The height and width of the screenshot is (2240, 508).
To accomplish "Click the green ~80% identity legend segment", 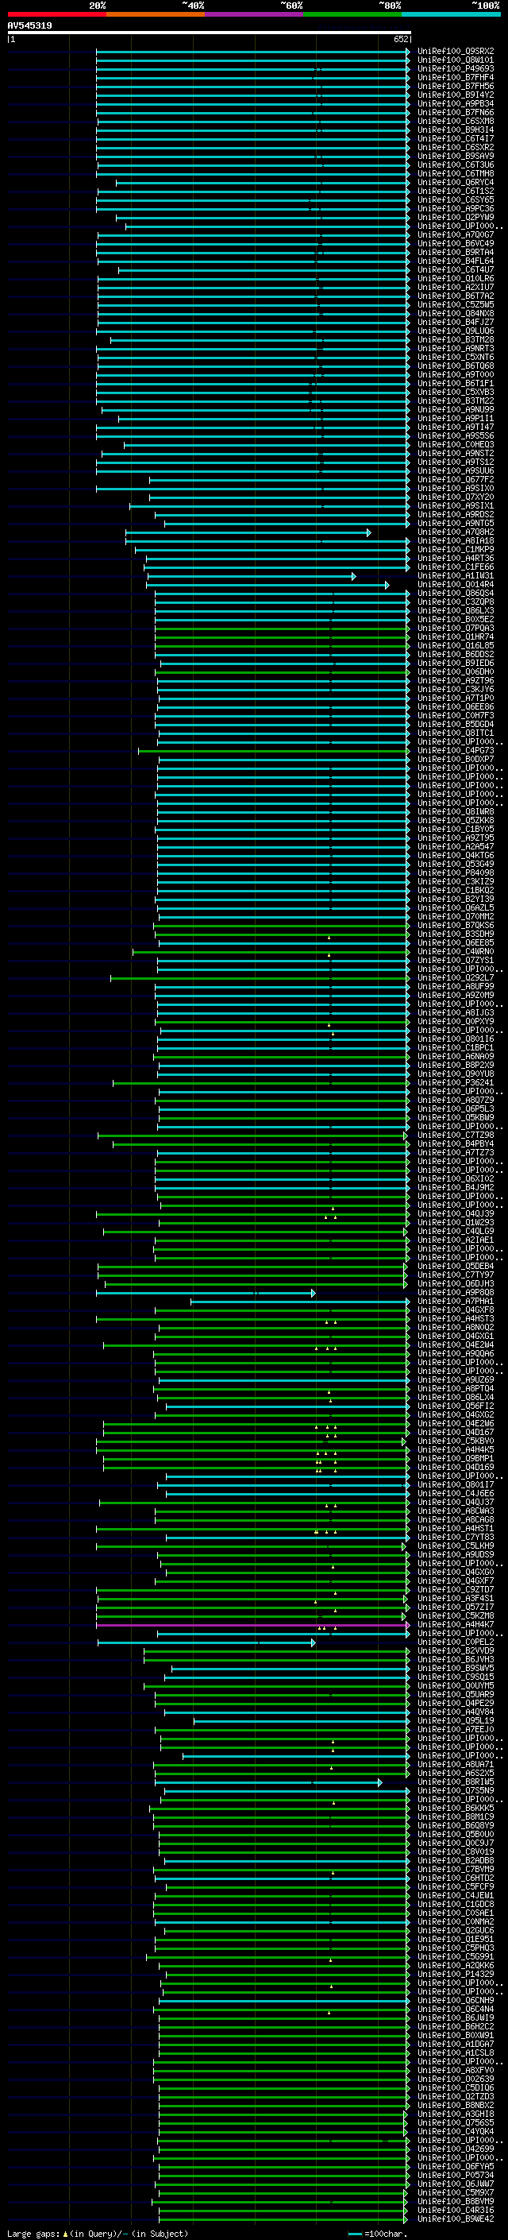I will coord(352,14).
